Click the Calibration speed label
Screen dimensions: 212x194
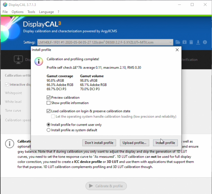(x=18, y=120)
